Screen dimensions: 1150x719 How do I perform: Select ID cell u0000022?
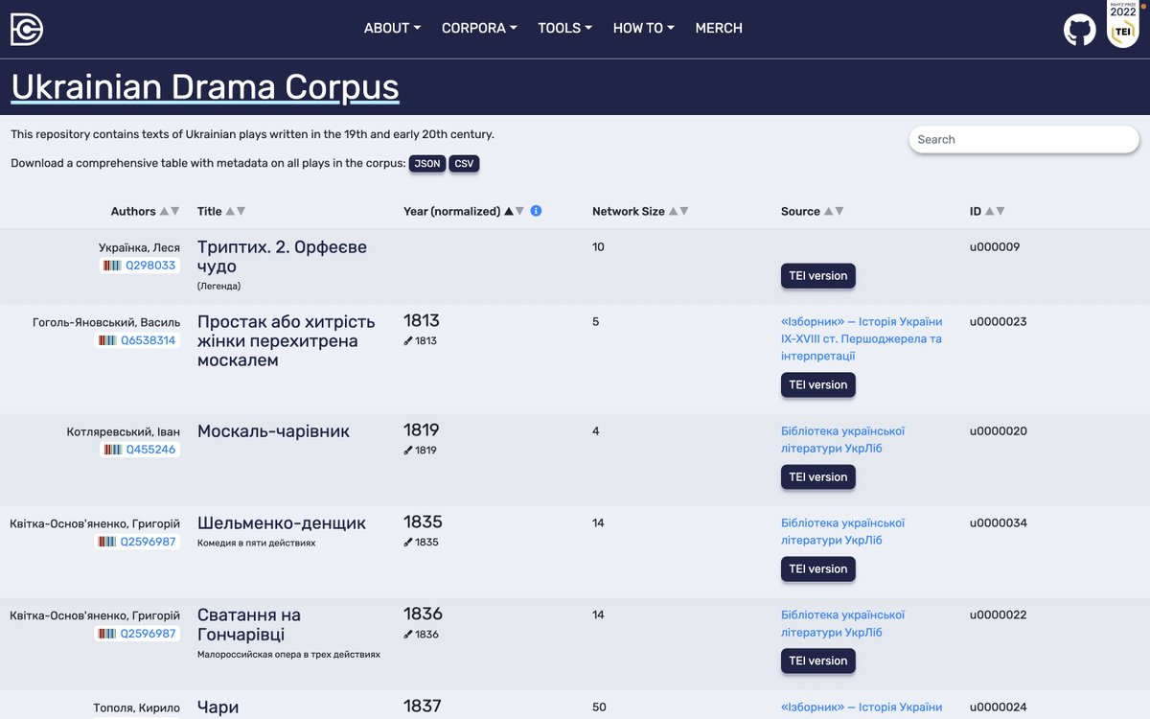point(998,615)
